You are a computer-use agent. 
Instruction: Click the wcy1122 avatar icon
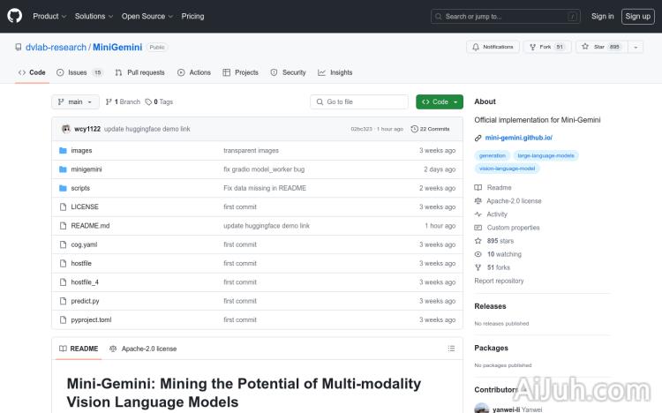pos(66,129)
